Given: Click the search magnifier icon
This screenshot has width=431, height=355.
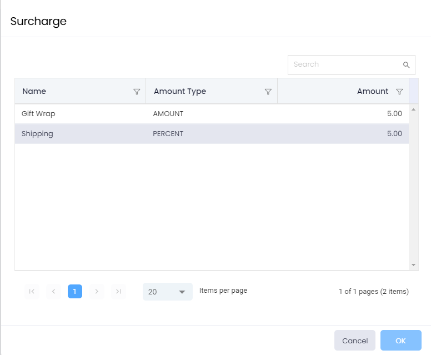Looking at the screenshot, I should 406,65.
